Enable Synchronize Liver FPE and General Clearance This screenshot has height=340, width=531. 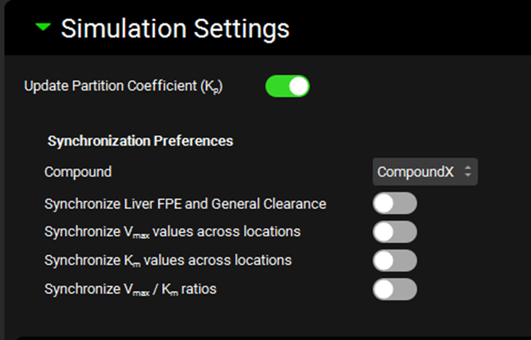(394, 204)
